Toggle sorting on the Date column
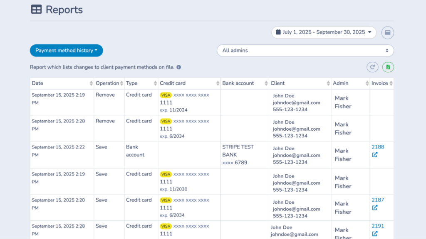The height and width of the screenshot is (239, 426). pyautogui.click(x=92, y=83)
